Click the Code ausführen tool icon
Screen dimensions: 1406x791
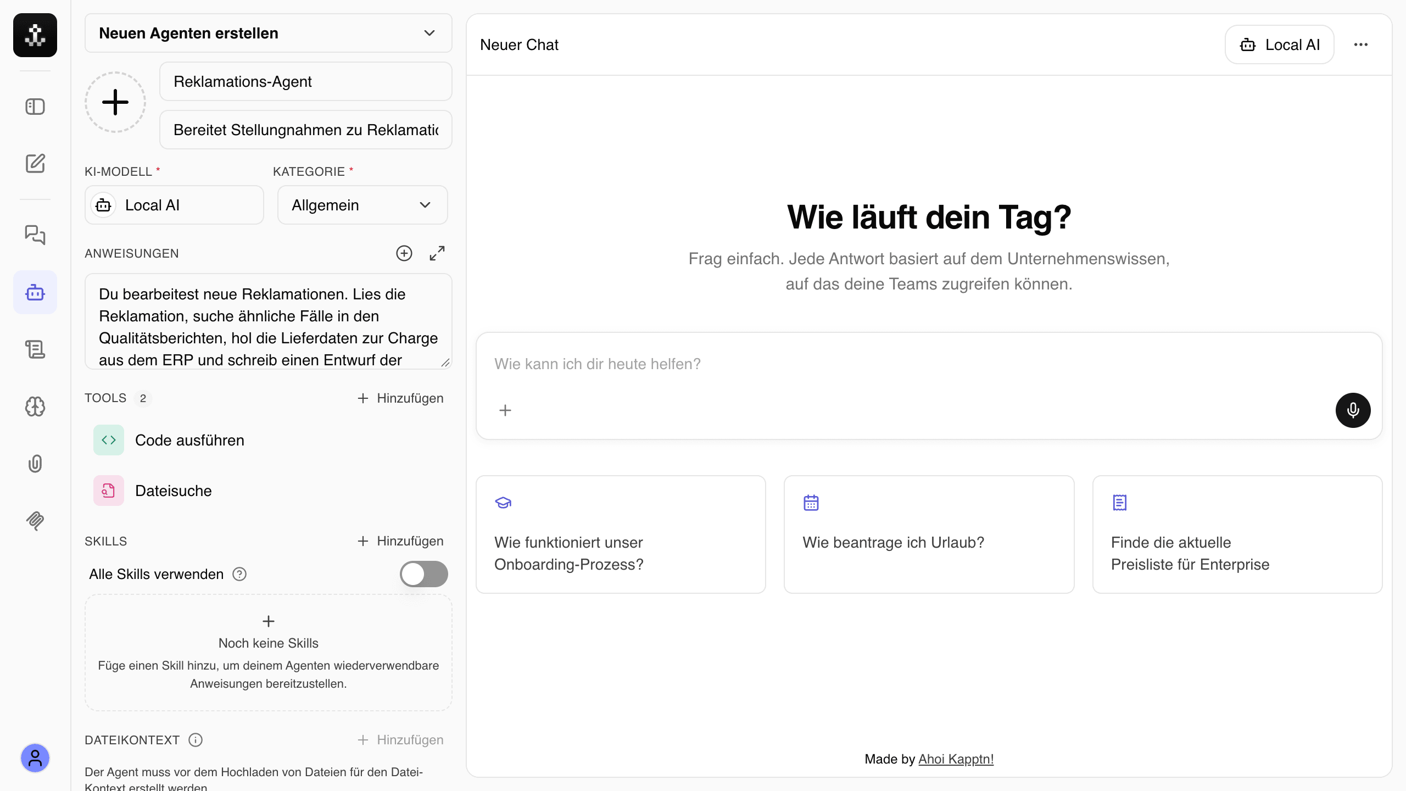(x=109, y=440)
